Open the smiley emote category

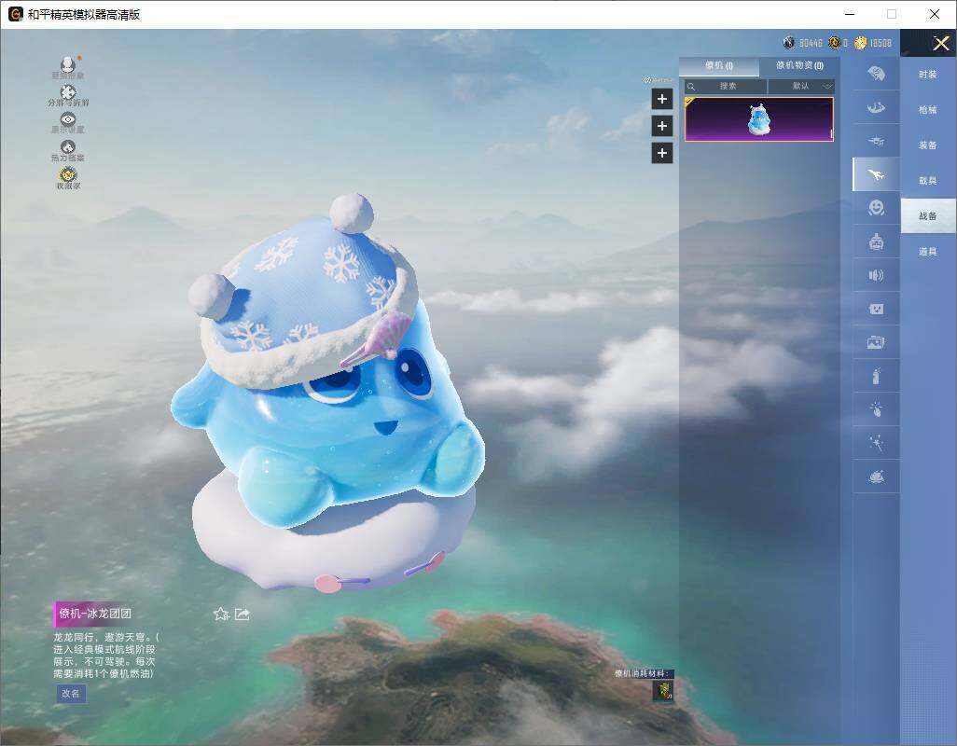pyautogui.click(x=876, y=208)
